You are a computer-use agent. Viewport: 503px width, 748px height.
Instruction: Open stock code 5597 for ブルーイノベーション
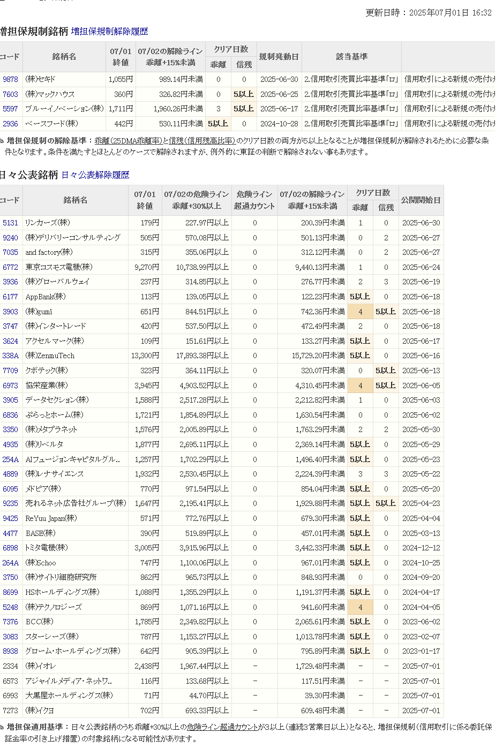click(10, 109)
